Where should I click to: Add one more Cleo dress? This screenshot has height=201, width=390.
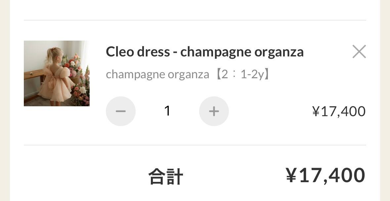tap(214, 111)
